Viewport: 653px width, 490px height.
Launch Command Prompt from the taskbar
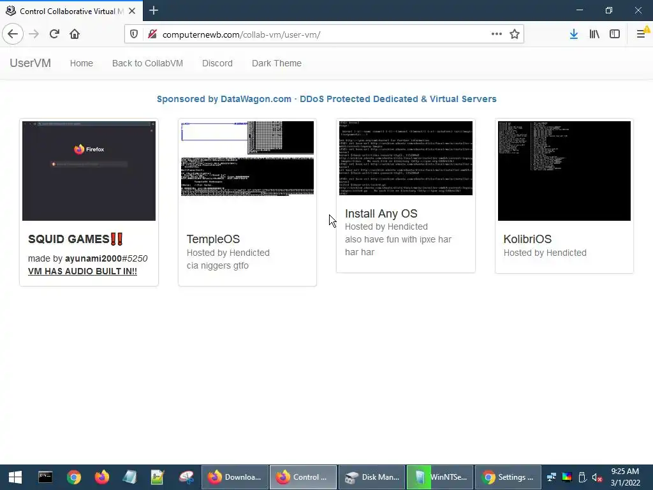[45, 477]
